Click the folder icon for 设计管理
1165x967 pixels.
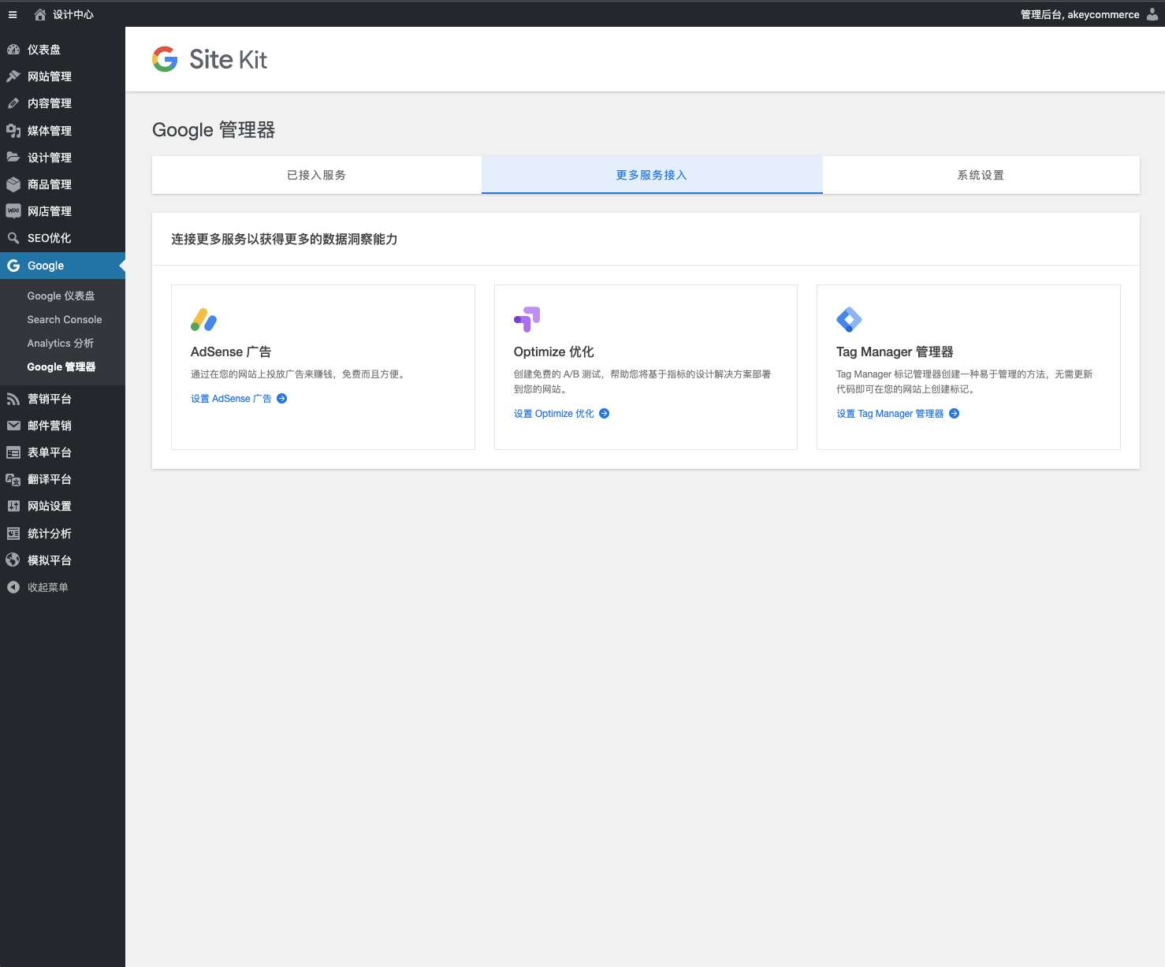pyautogui.click(x=13, y=158)
